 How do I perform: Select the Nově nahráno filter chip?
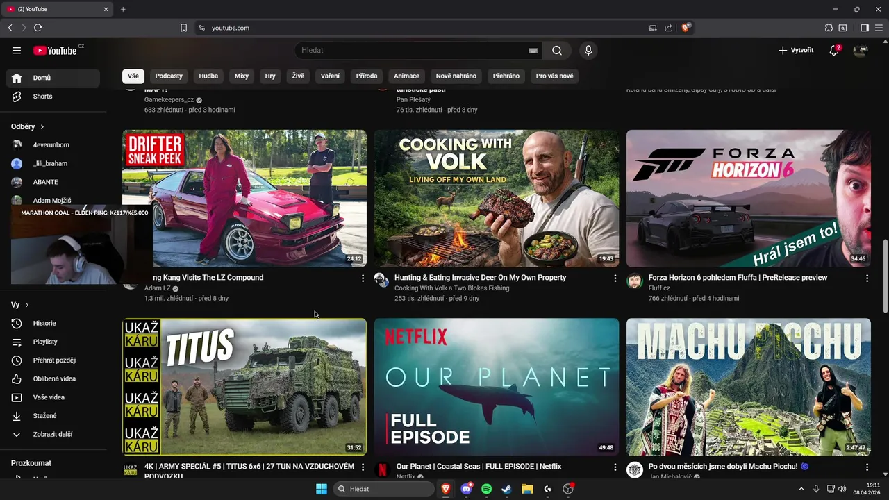click(456, 76)
